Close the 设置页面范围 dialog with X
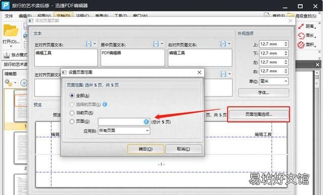Screen dimensions: 323x195 199,73
